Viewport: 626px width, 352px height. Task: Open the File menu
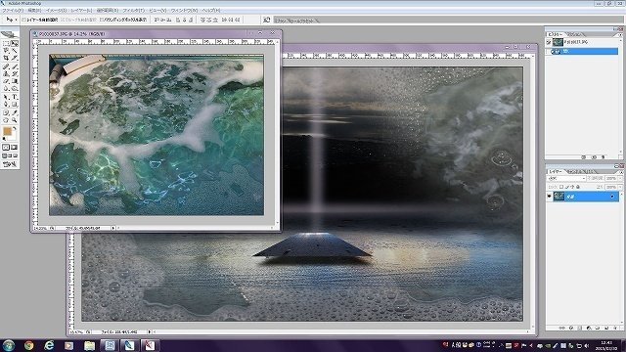coord(13,10)
